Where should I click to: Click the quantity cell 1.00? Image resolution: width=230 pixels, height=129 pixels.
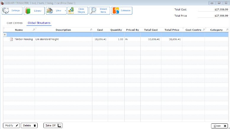[120, 39]
